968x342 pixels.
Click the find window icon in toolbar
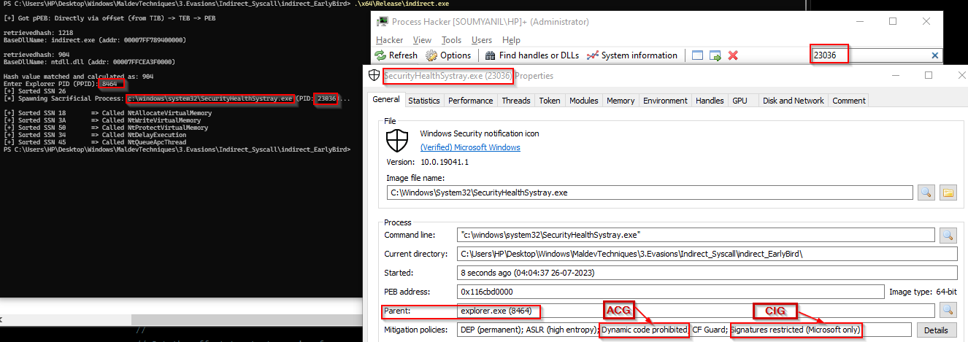coord(697,55)
